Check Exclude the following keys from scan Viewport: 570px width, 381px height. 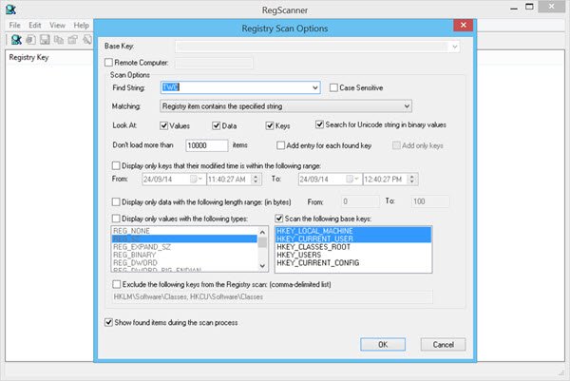point(116,284)
